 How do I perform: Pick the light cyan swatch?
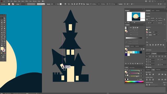coord(133,52)
